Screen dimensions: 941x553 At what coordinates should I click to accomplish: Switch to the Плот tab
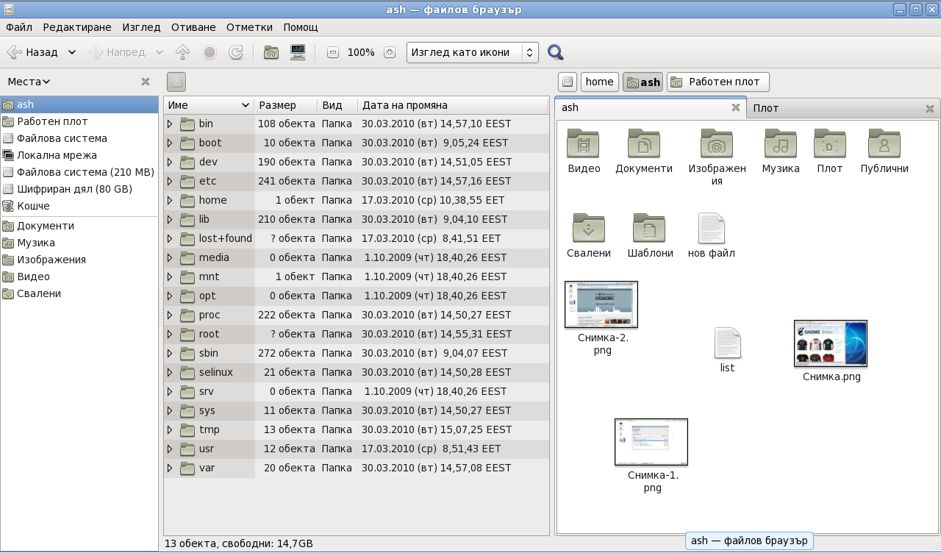click(766, 108)
